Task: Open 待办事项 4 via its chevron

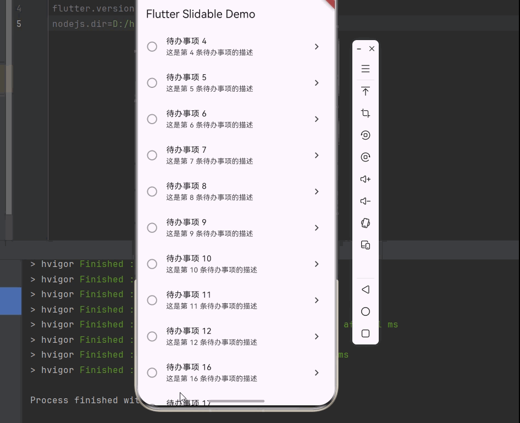Action: [317, 46]
